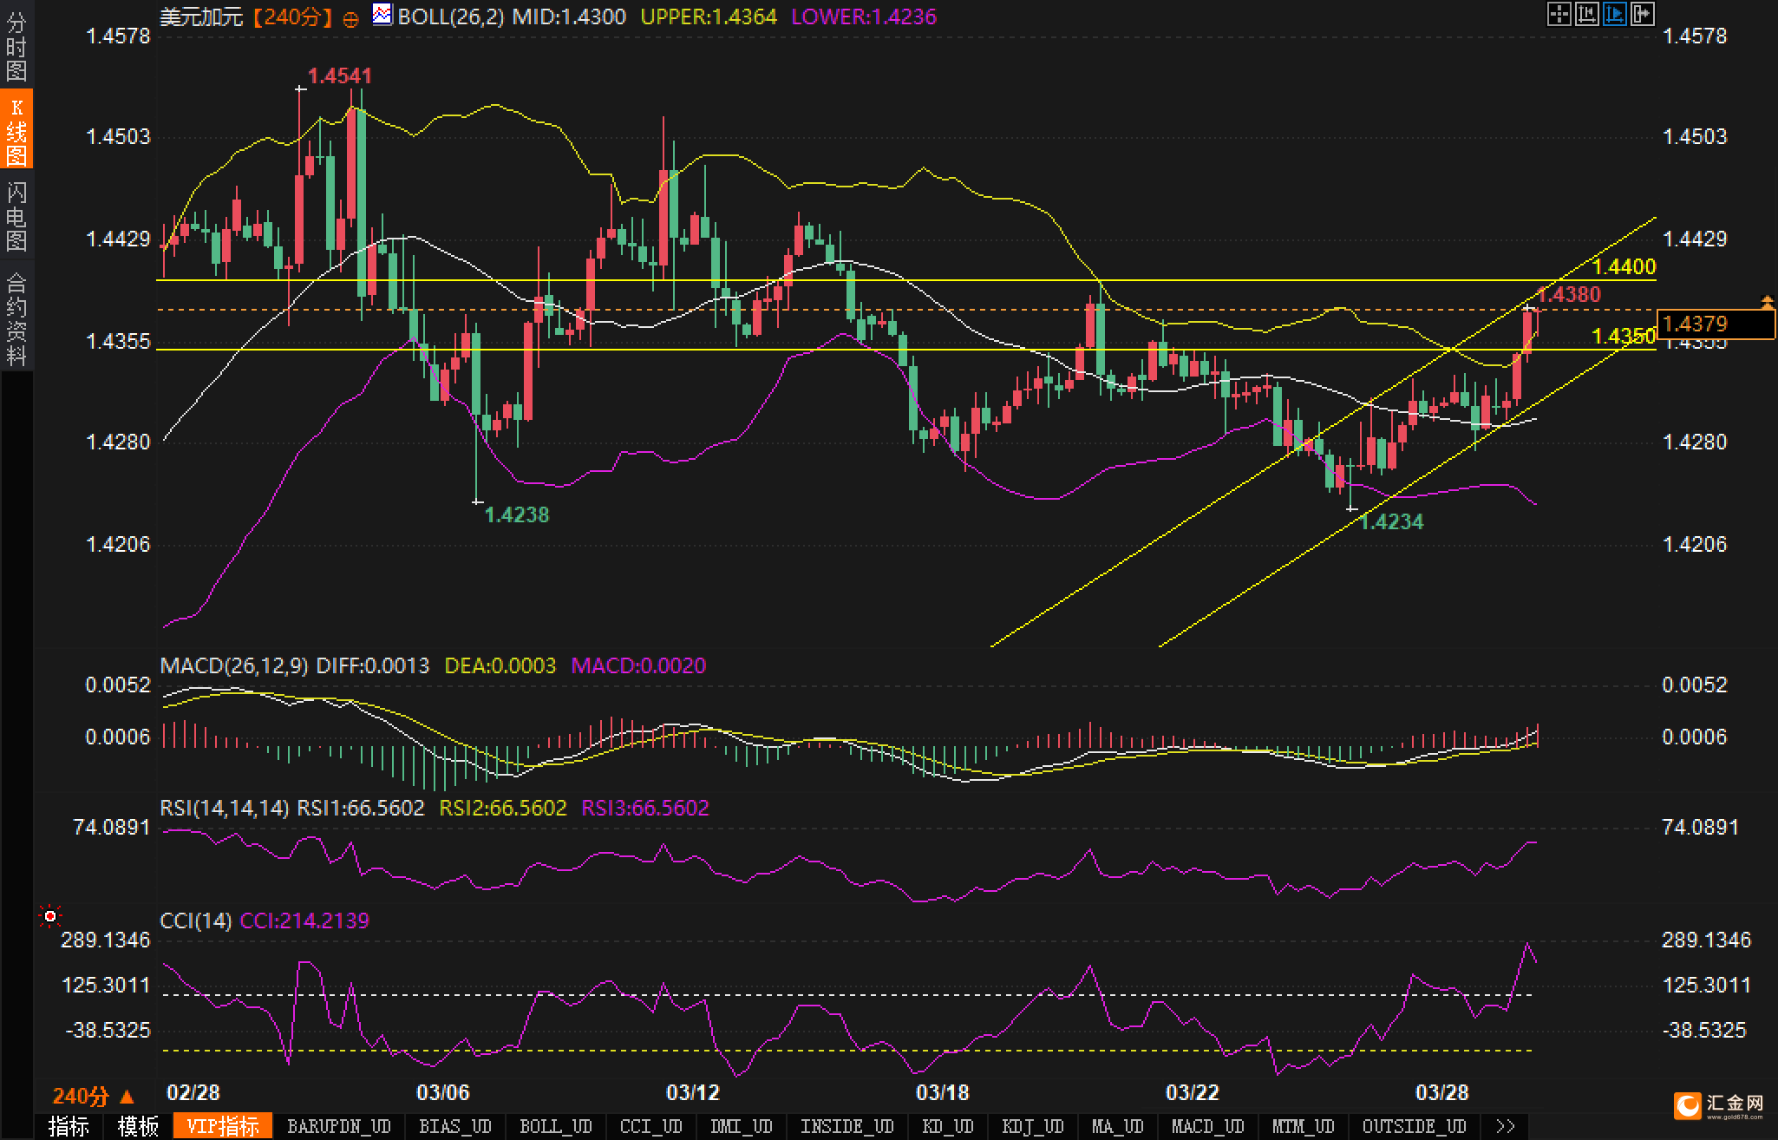1778x1140 pixels.
Task: Select the 模板 bottom tab
Action: click(x=138, y=1126)
